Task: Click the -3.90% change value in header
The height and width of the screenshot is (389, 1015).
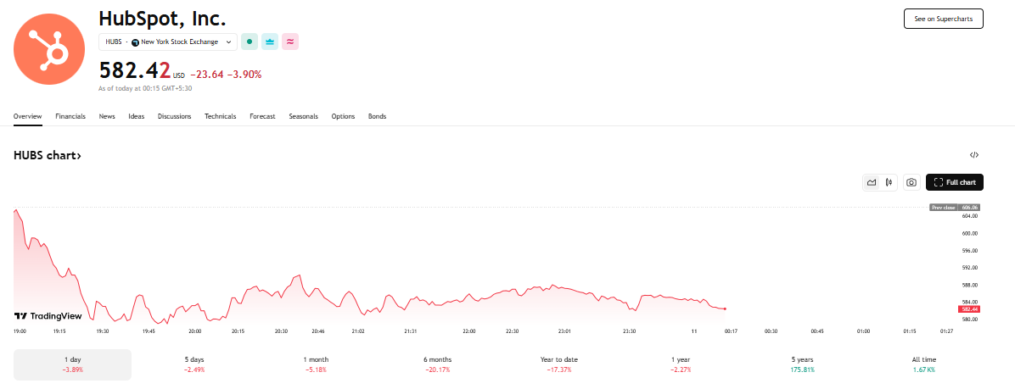Action: click(244, 75)
